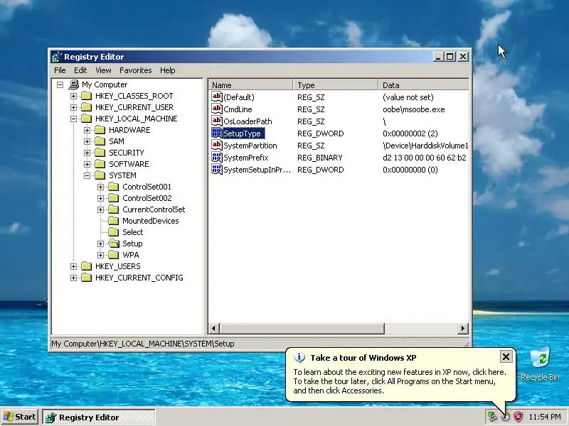569x426 pixels.
Task: Click the OsLoaderPath string value icon
Action: coord(217,121)
